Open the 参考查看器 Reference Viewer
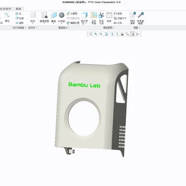Screen dimensions: 186x186 pyautogui.click(x=140, y=18)
